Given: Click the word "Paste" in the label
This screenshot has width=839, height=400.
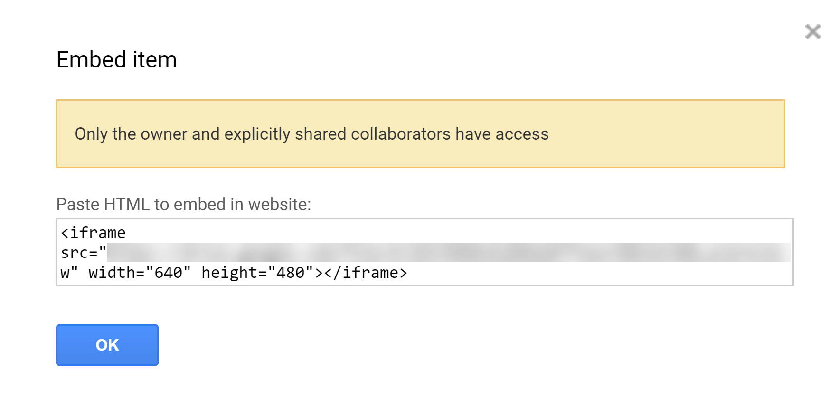Looking at the screenshot, I should click(x=78, y=204).
